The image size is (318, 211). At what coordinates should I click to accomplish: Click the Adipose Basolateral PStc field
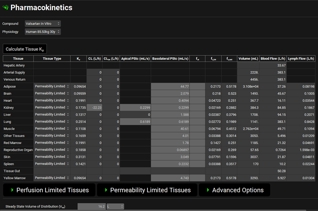(170, 86)
